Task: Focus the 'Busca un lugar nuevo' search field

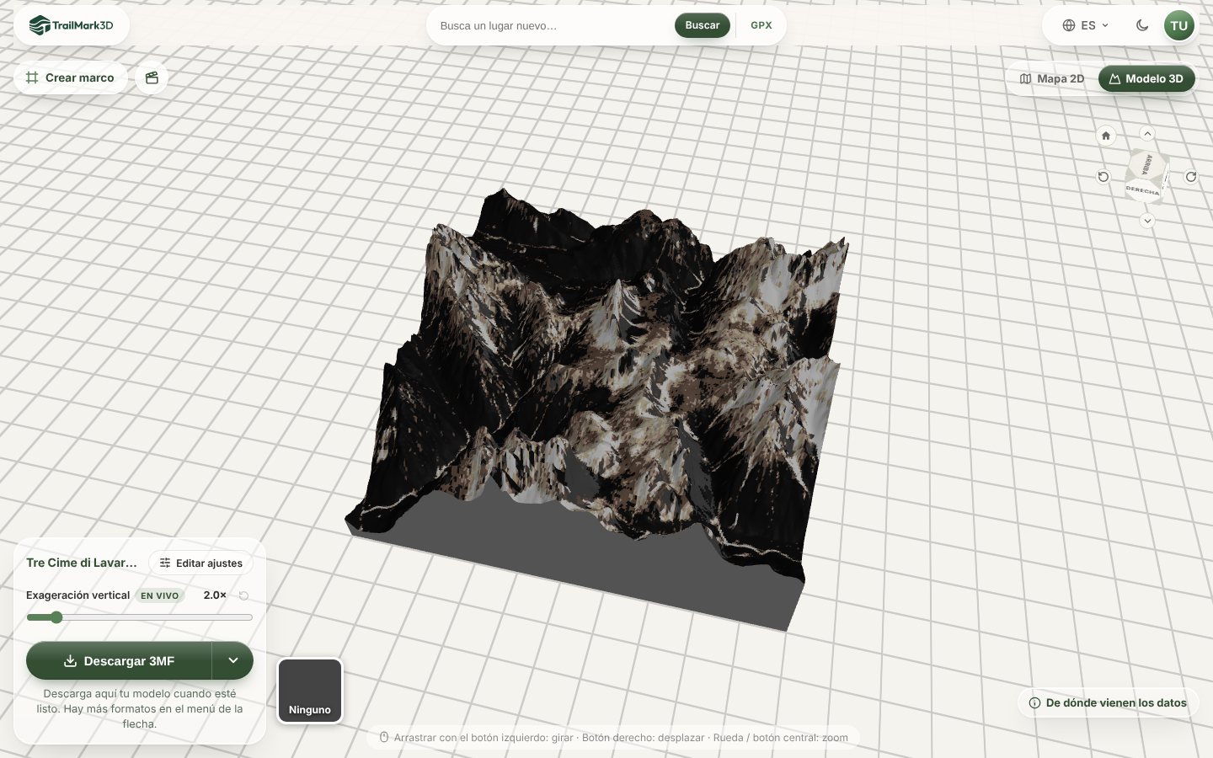Action: pos(552,26)
